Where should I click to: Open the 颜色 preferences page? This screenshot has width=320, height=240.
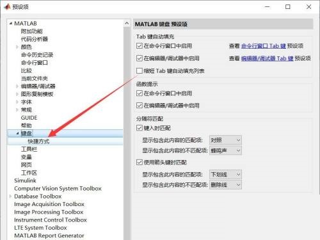click(26, 47)
